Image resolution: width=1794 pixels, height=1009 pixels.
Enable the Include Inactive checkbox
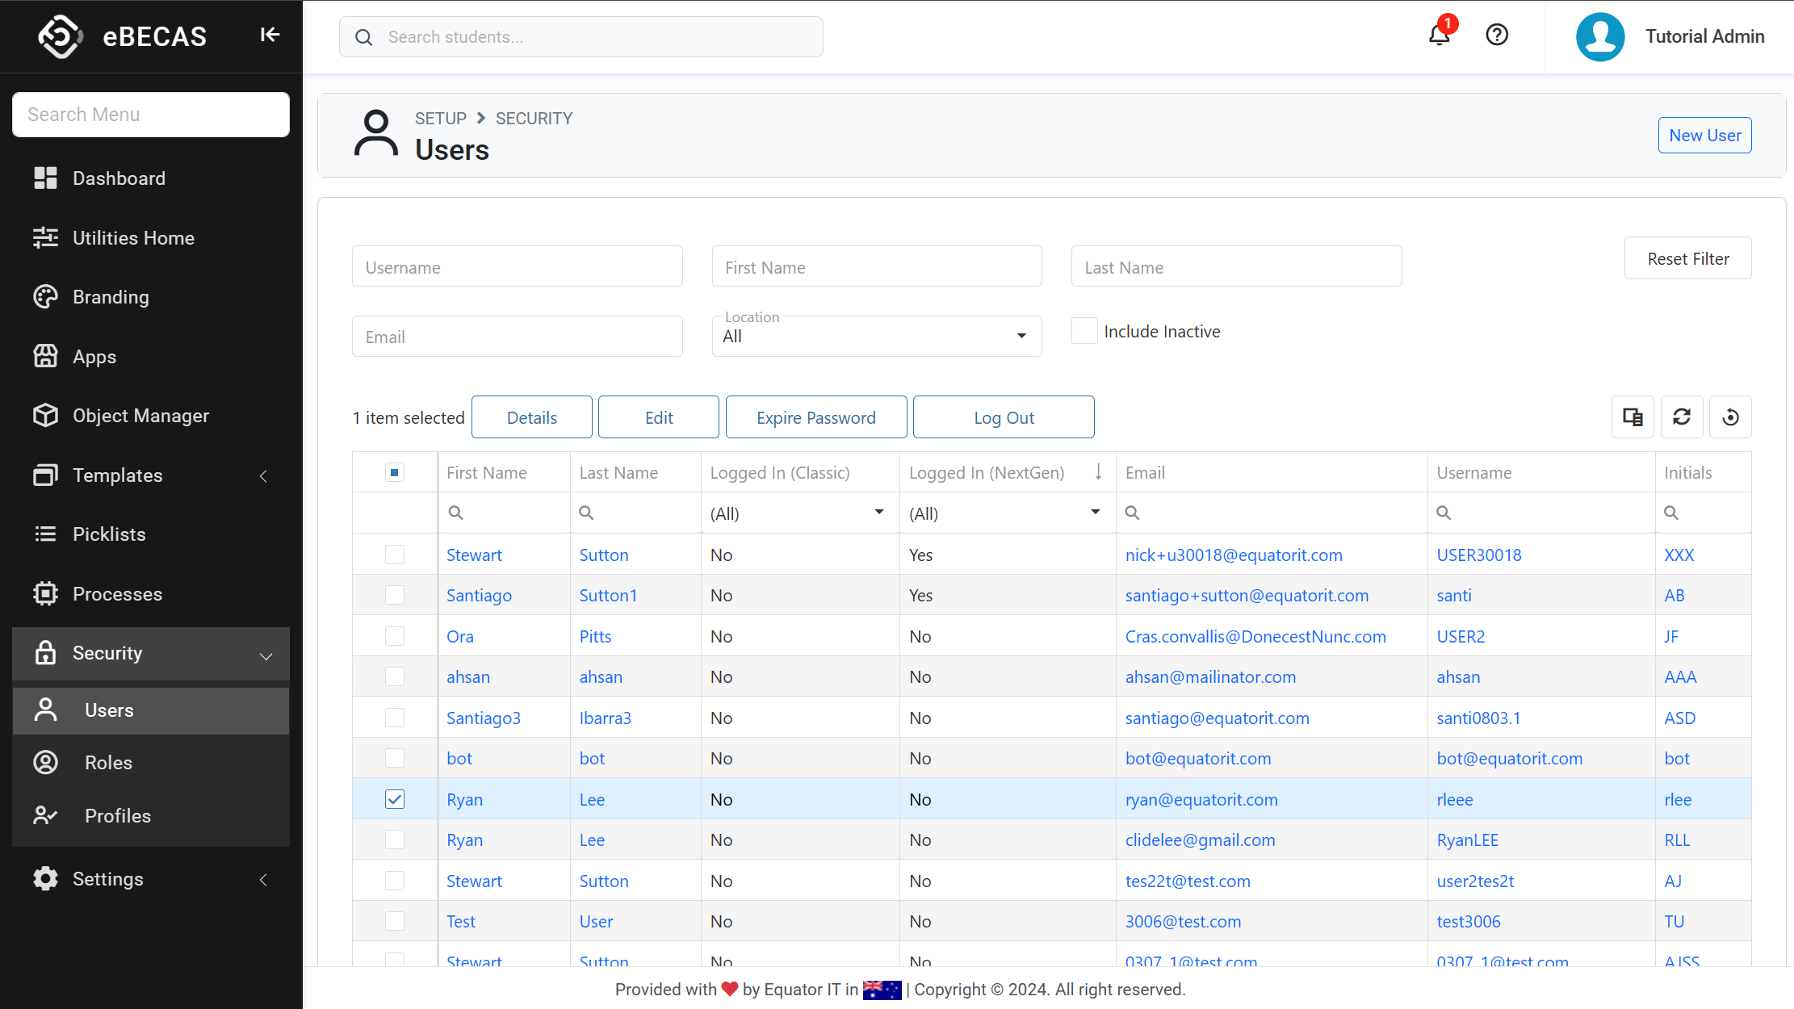pyautogui.click(x=1084, y=331)
